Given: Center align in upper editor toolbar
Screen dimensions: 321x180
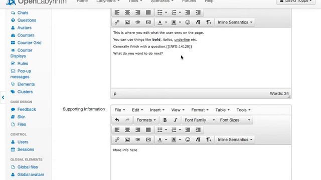Looking at the screenshot, I should [127, 12].
